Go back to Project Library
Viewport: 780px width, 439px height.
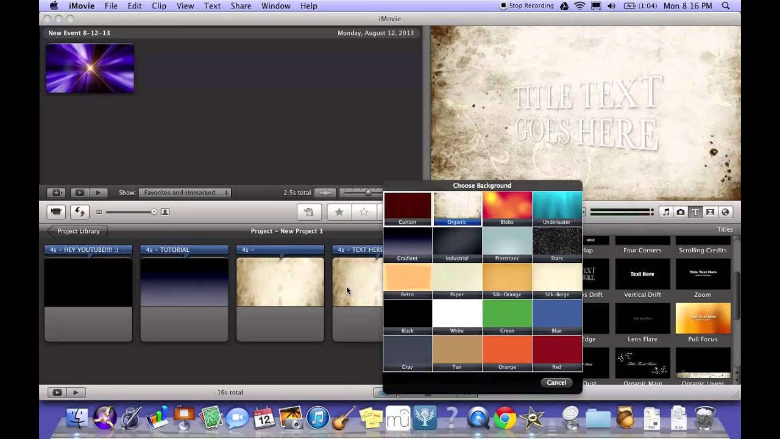[77, 231]
